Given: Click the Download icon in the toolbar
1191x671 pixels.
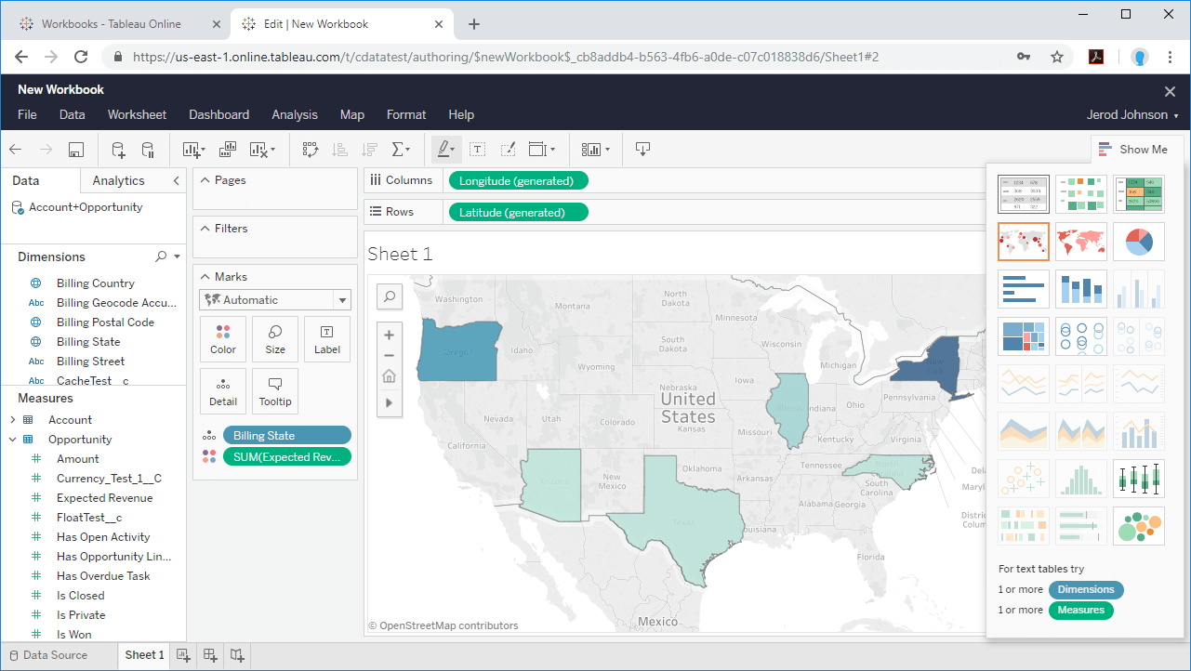Looking at the screenshot, I should pos(642,150).
